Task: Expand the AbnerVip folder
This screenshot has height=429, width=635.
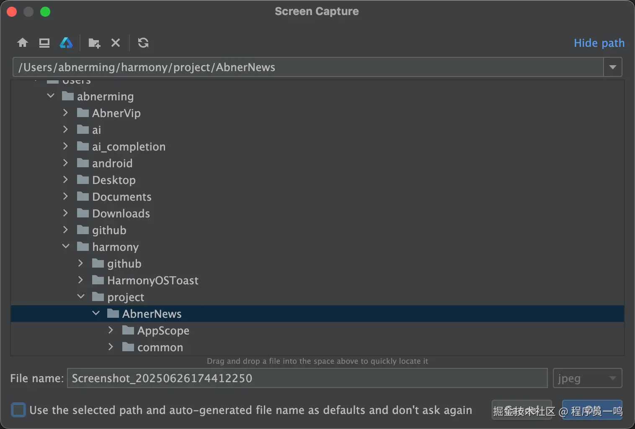Action: point(65,112)
